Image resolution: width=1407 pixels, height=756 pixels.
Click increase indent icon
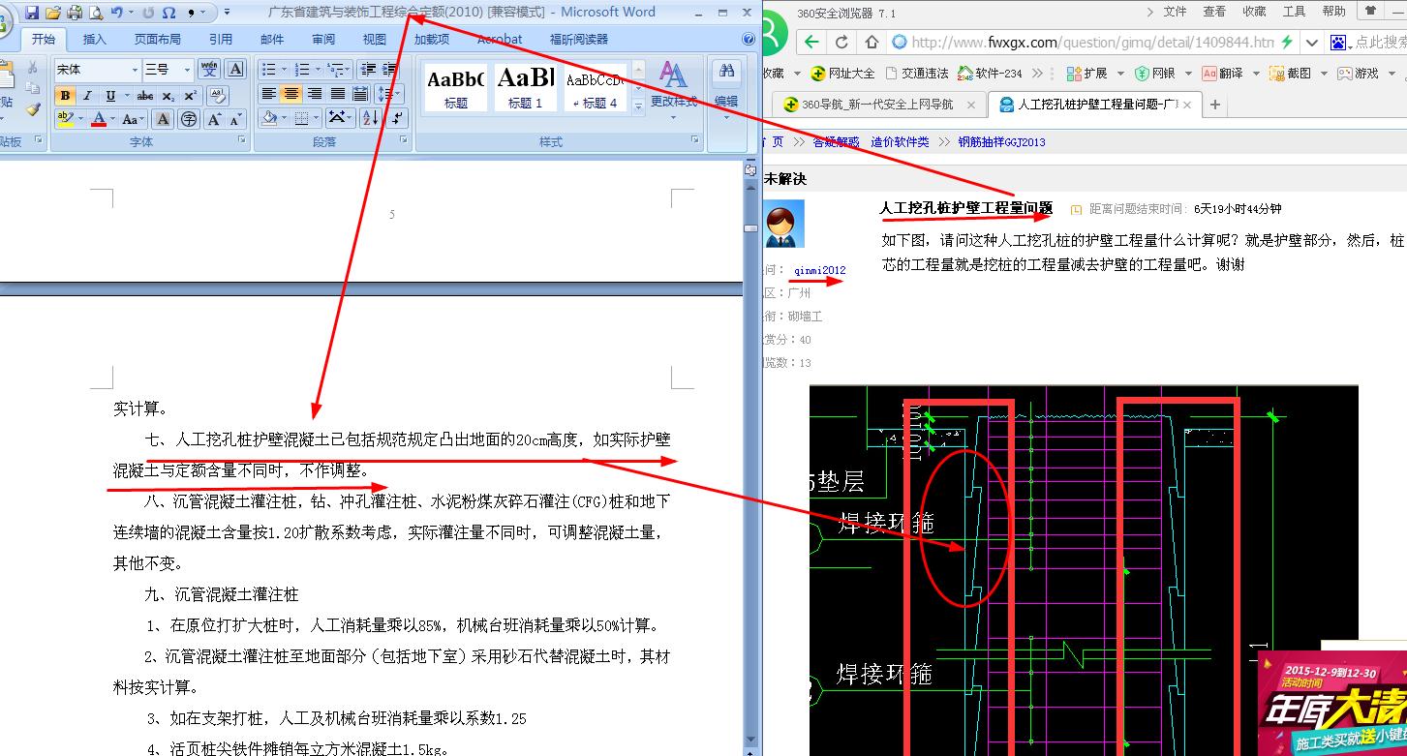pos(390,70)
